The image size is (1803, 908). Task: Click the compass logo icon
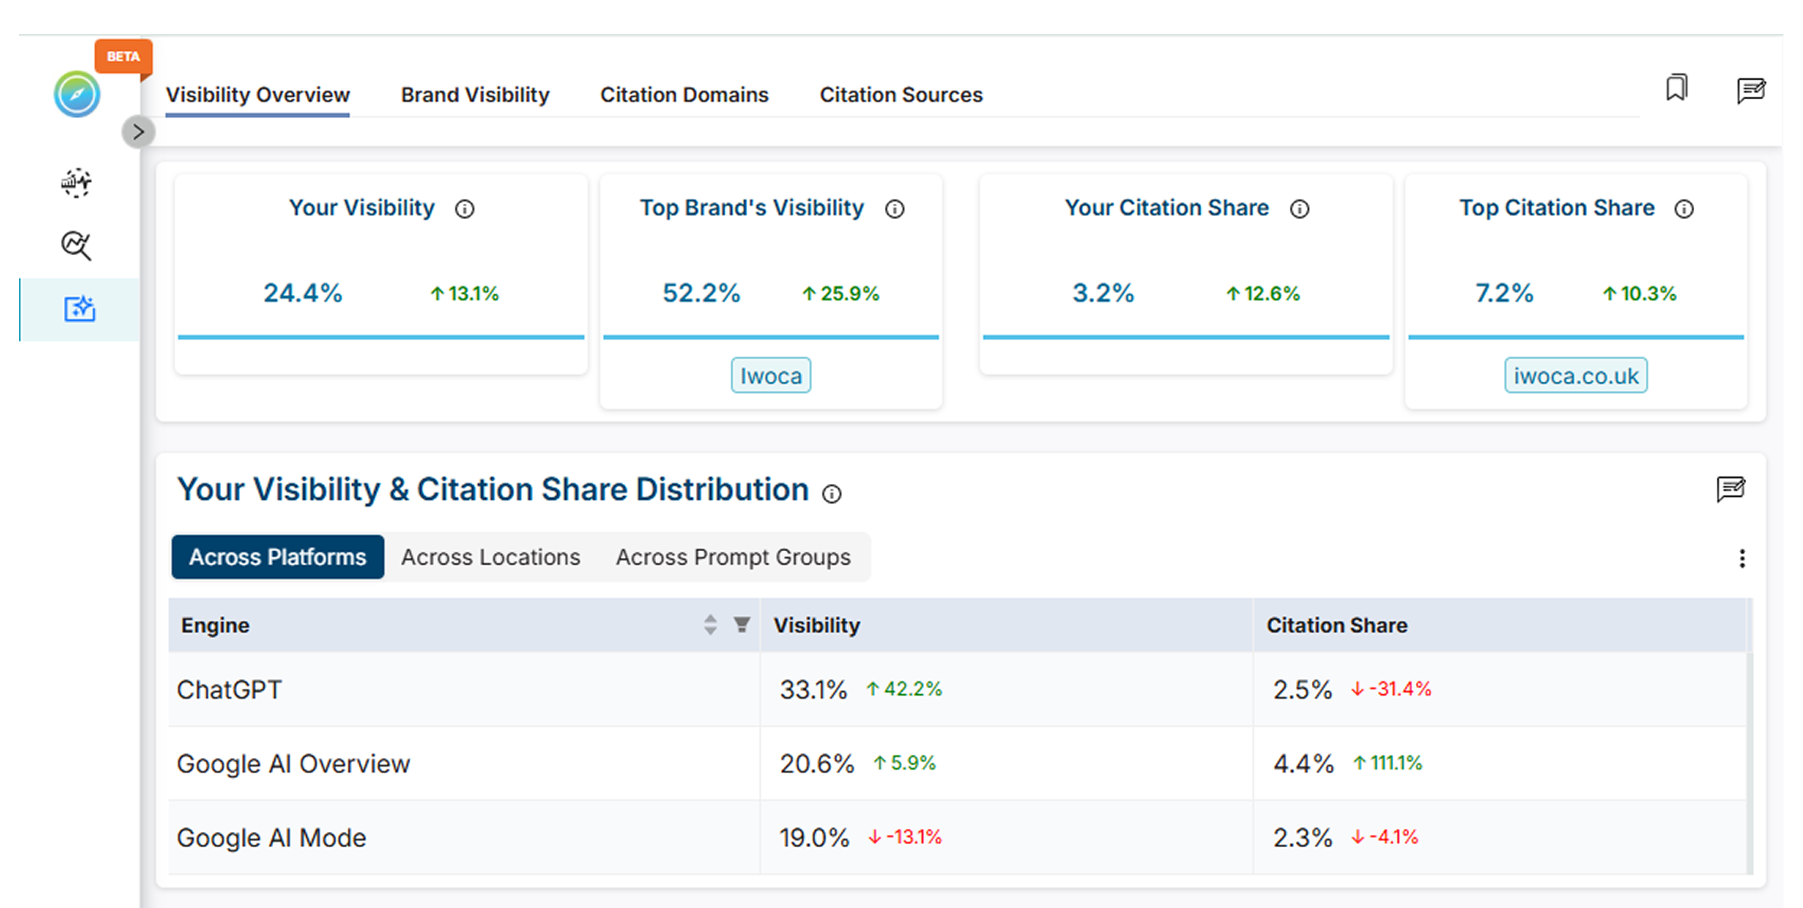tap(77, 95)
